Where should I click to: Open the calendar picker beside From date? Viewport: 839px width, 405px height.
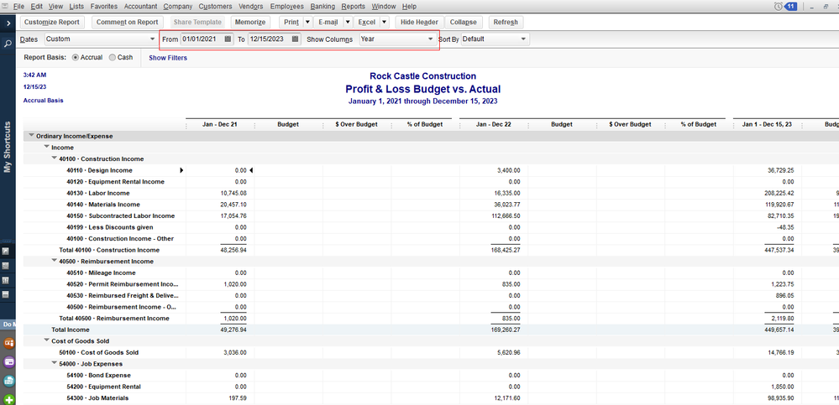click(x=228, y=39)
